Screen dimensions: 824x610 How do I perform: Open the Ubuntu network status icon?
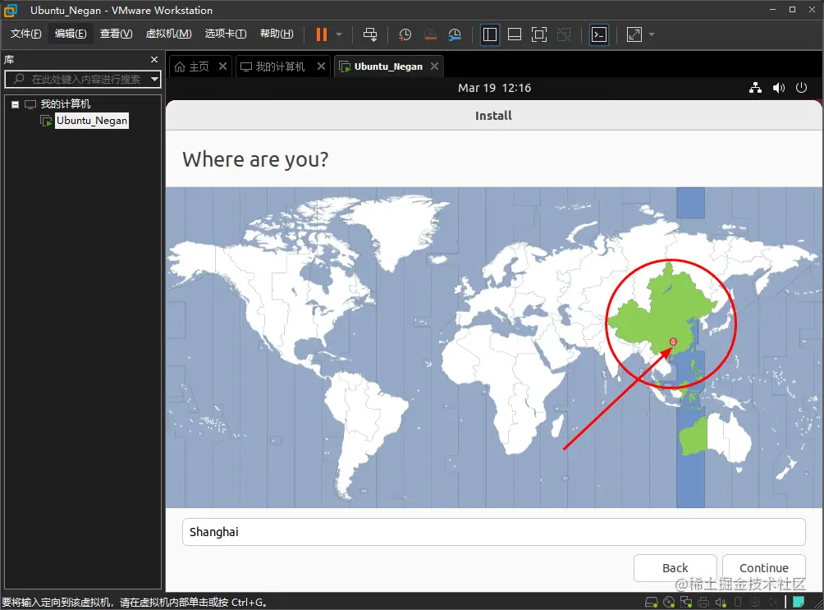(x=755, y=88)
